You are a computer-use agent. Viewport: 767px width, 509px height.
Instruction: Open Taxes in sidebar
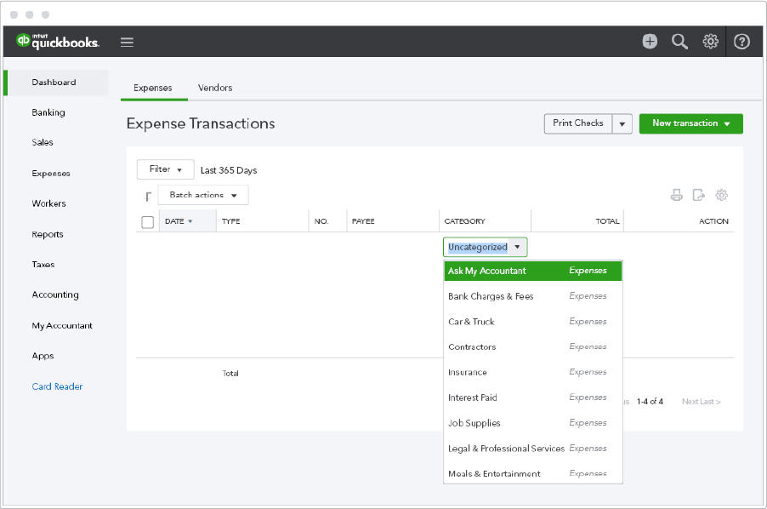43,264
